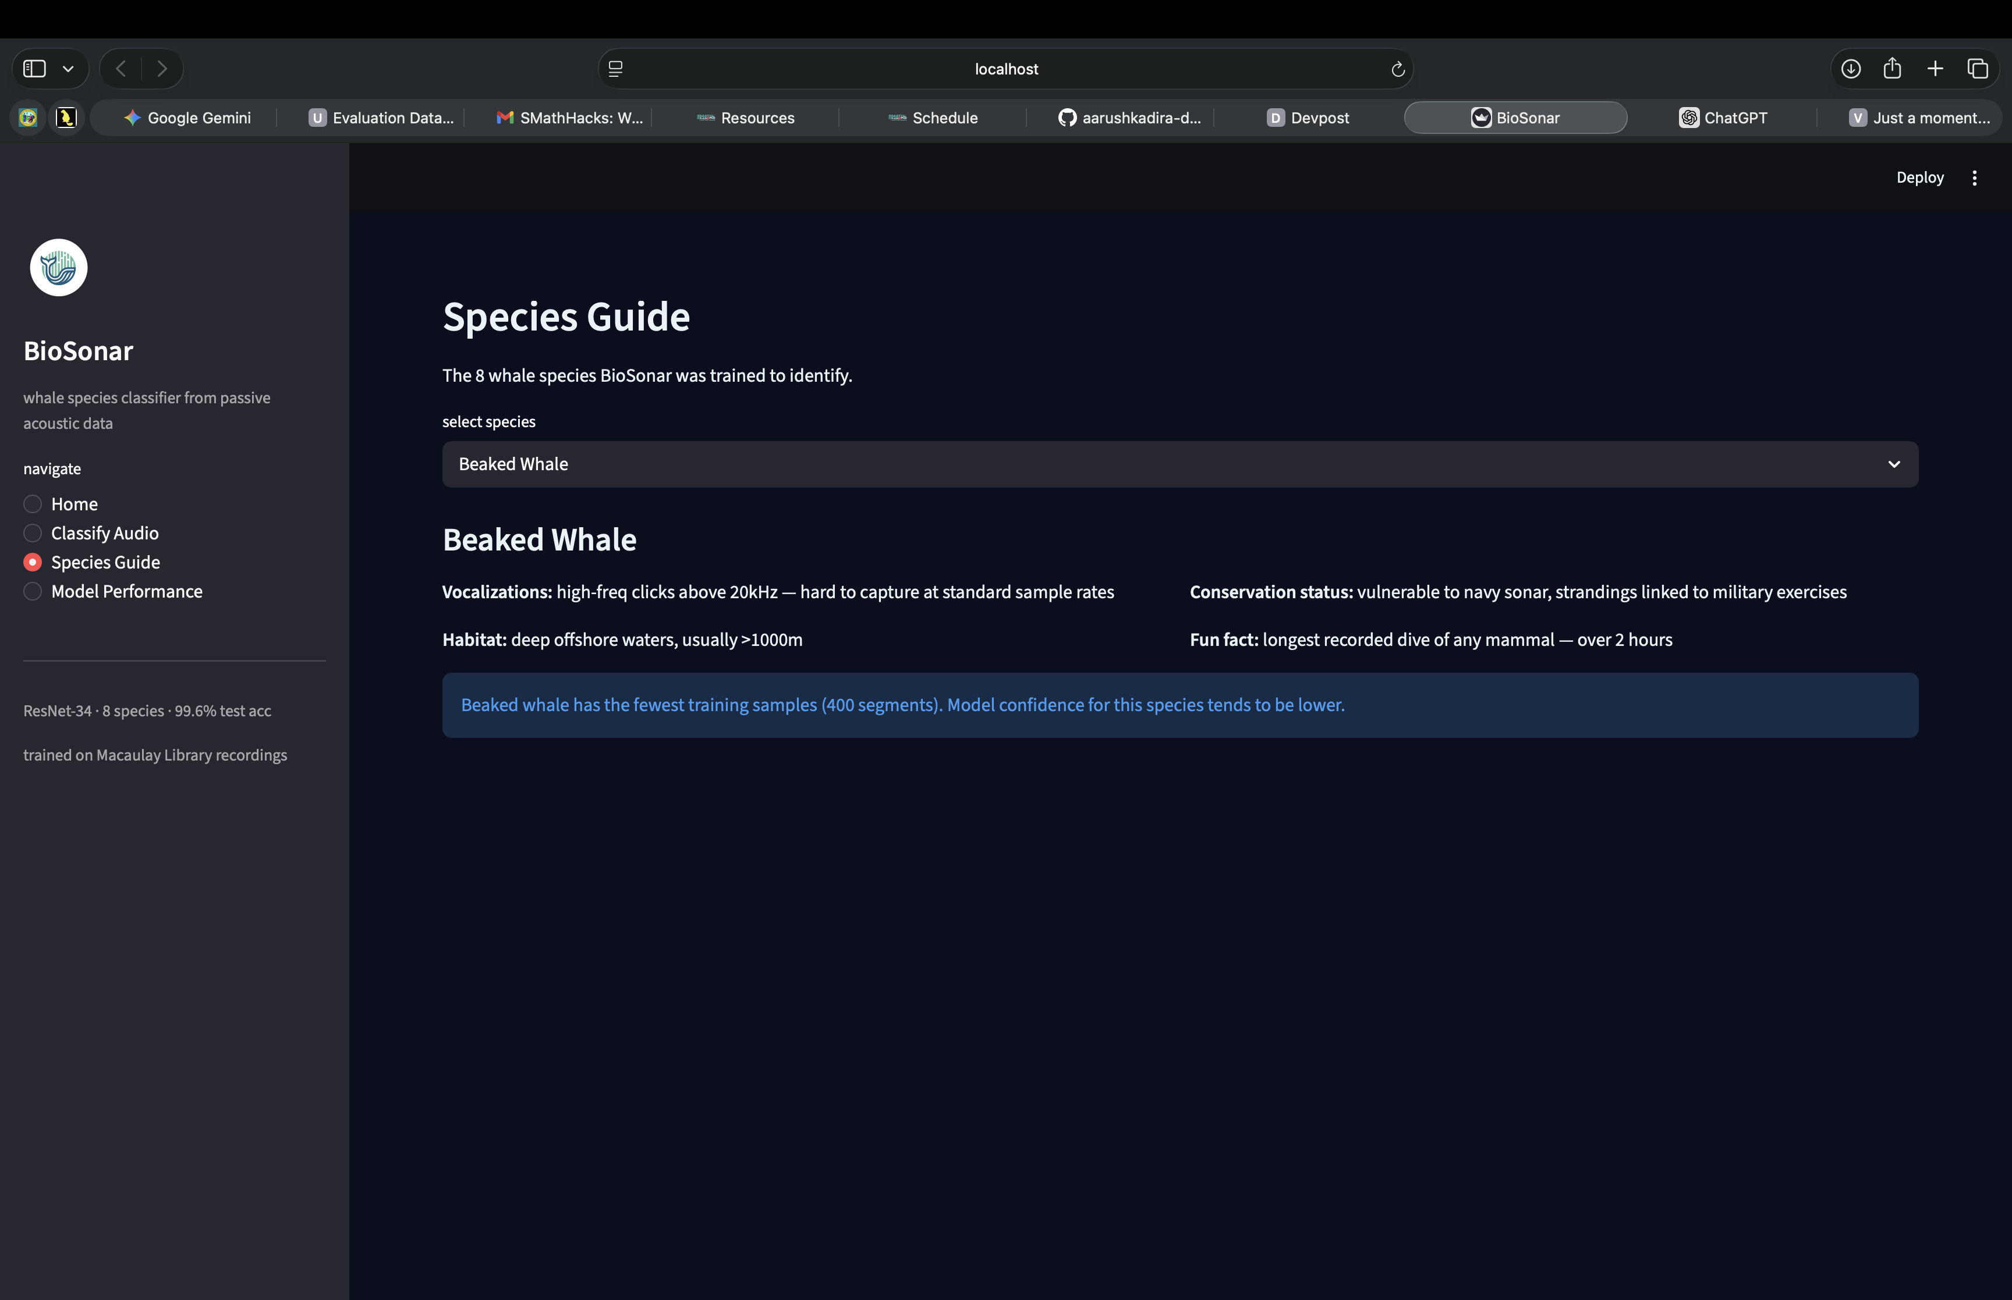Open the Streamlit three-dot menu
The height and width of the screenshot is (1300, 2012).
coord(1974,177)
